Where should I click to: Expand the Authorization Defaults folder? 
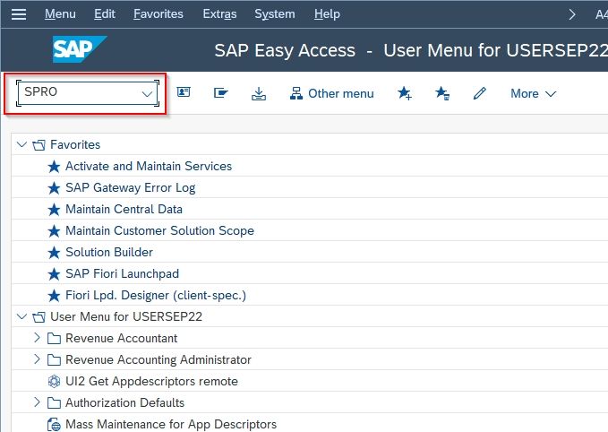(x=37, y=402)
